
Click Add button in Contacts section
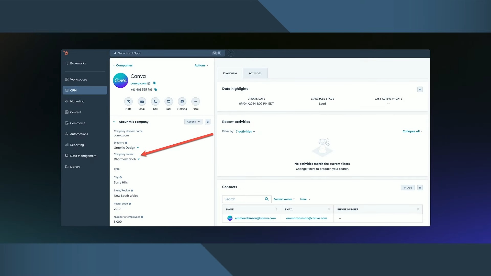(408, 188)
